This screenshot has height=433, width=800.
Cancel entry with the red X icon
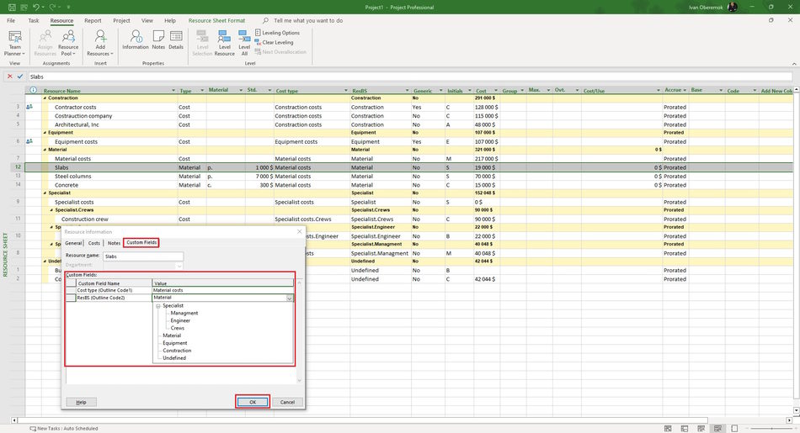click(10, 77)
